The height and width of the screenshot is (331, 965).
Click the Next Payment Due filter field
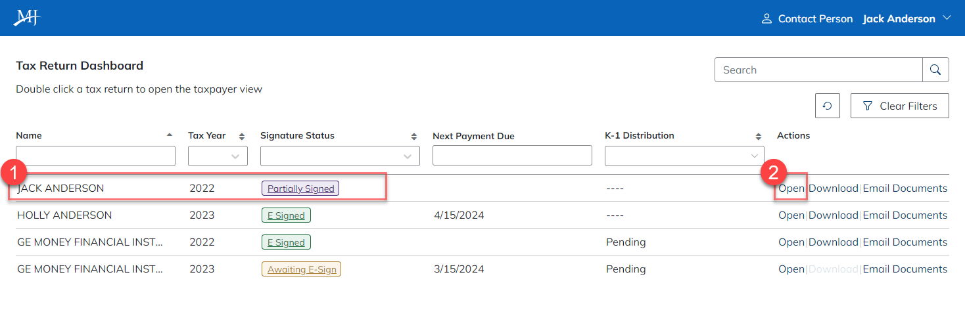click(x=512, y=156)
